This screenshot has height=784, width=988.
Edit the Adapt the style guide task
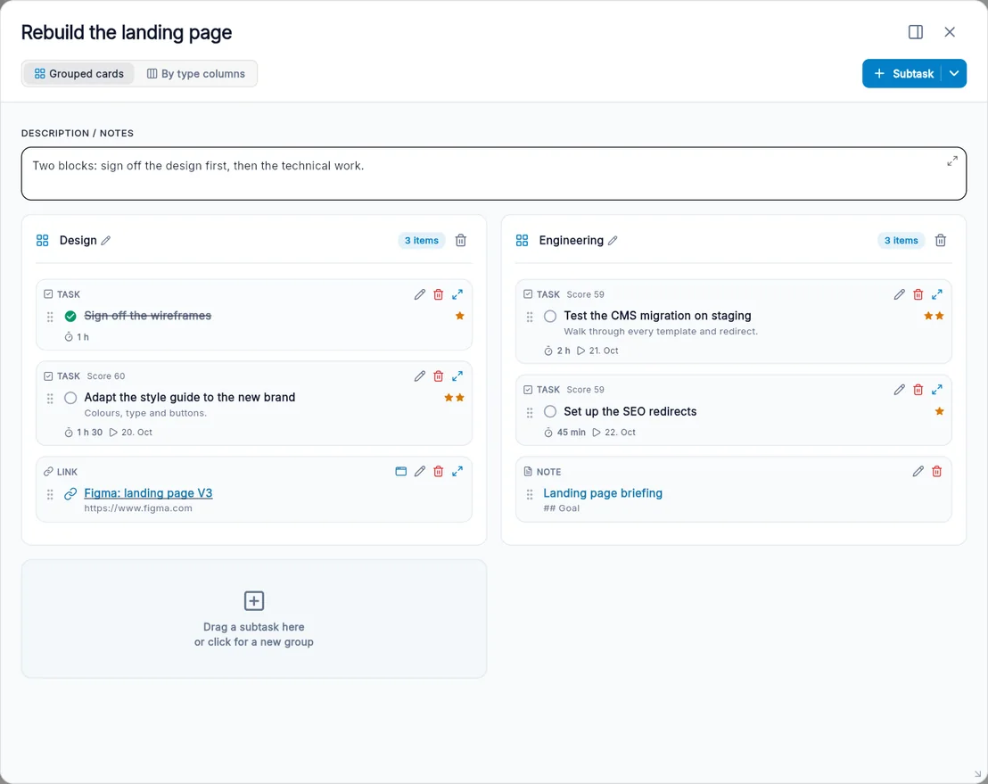point(420,376)
